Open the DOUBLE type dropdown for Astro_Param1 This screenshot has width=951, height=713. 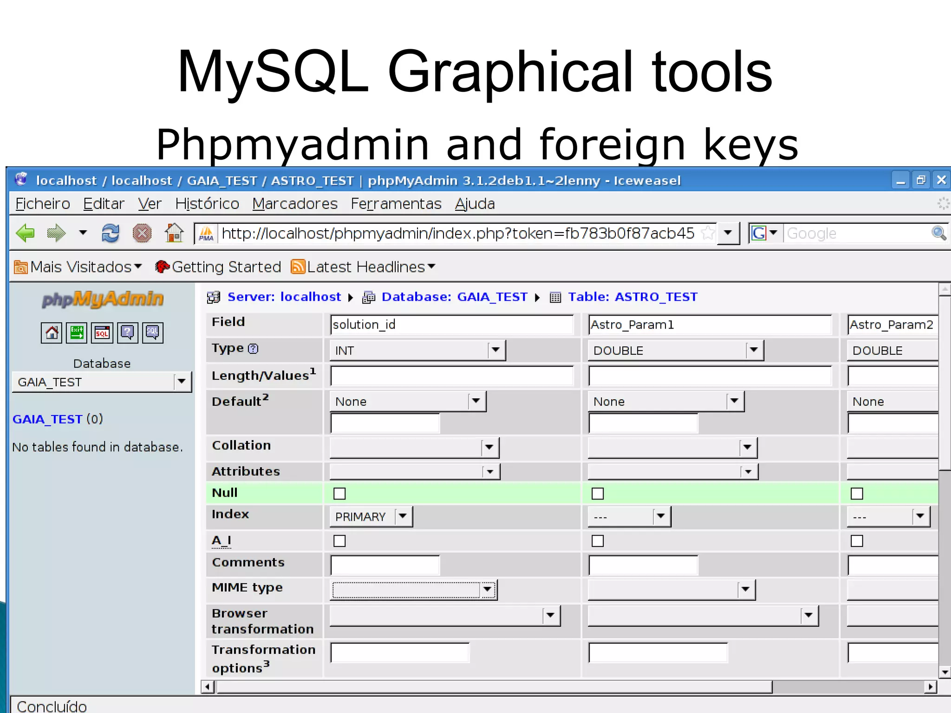tap(676, 350)
